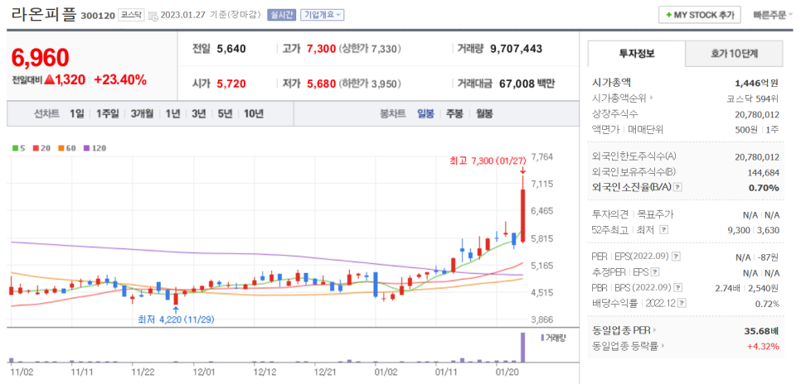Screen dimensions: 801x384
Task: Open the 빠른주문 dropdown
Action: (772, 15)
